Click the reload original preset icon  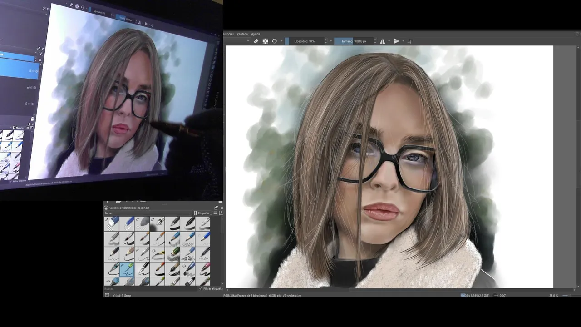(x=274, y=41)
